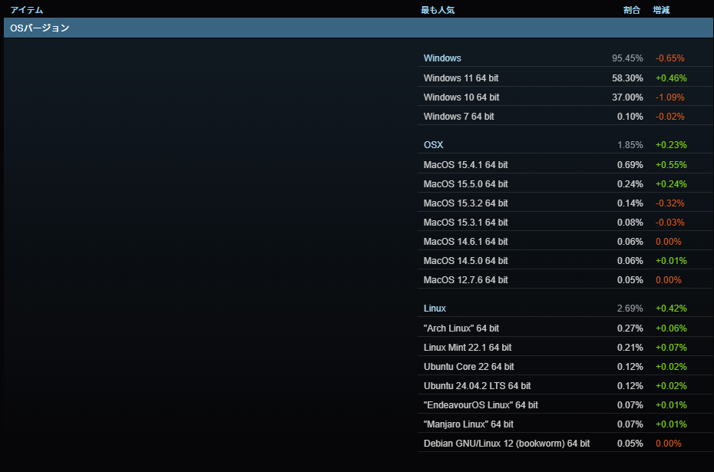Select the Ubuntu Core 22 64 bit row
714x472 pixels.
[565, 366]
